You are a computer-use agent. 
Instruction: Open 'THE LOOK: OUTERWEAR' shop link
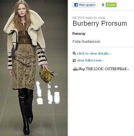coord(106,69)
